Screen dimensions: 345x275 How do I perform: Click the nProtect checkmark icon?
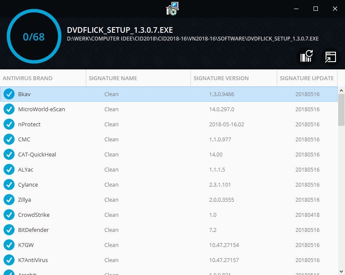point(9,124)
